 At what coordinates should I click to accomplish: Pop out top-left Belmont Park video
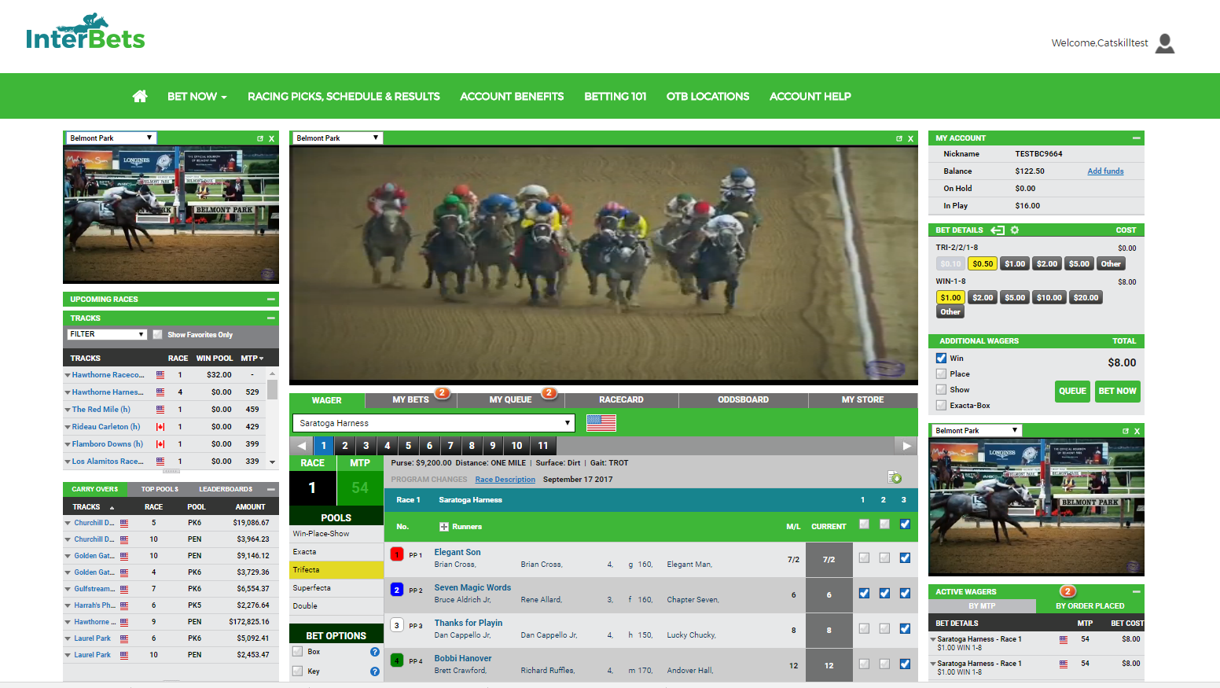point(260,138)
